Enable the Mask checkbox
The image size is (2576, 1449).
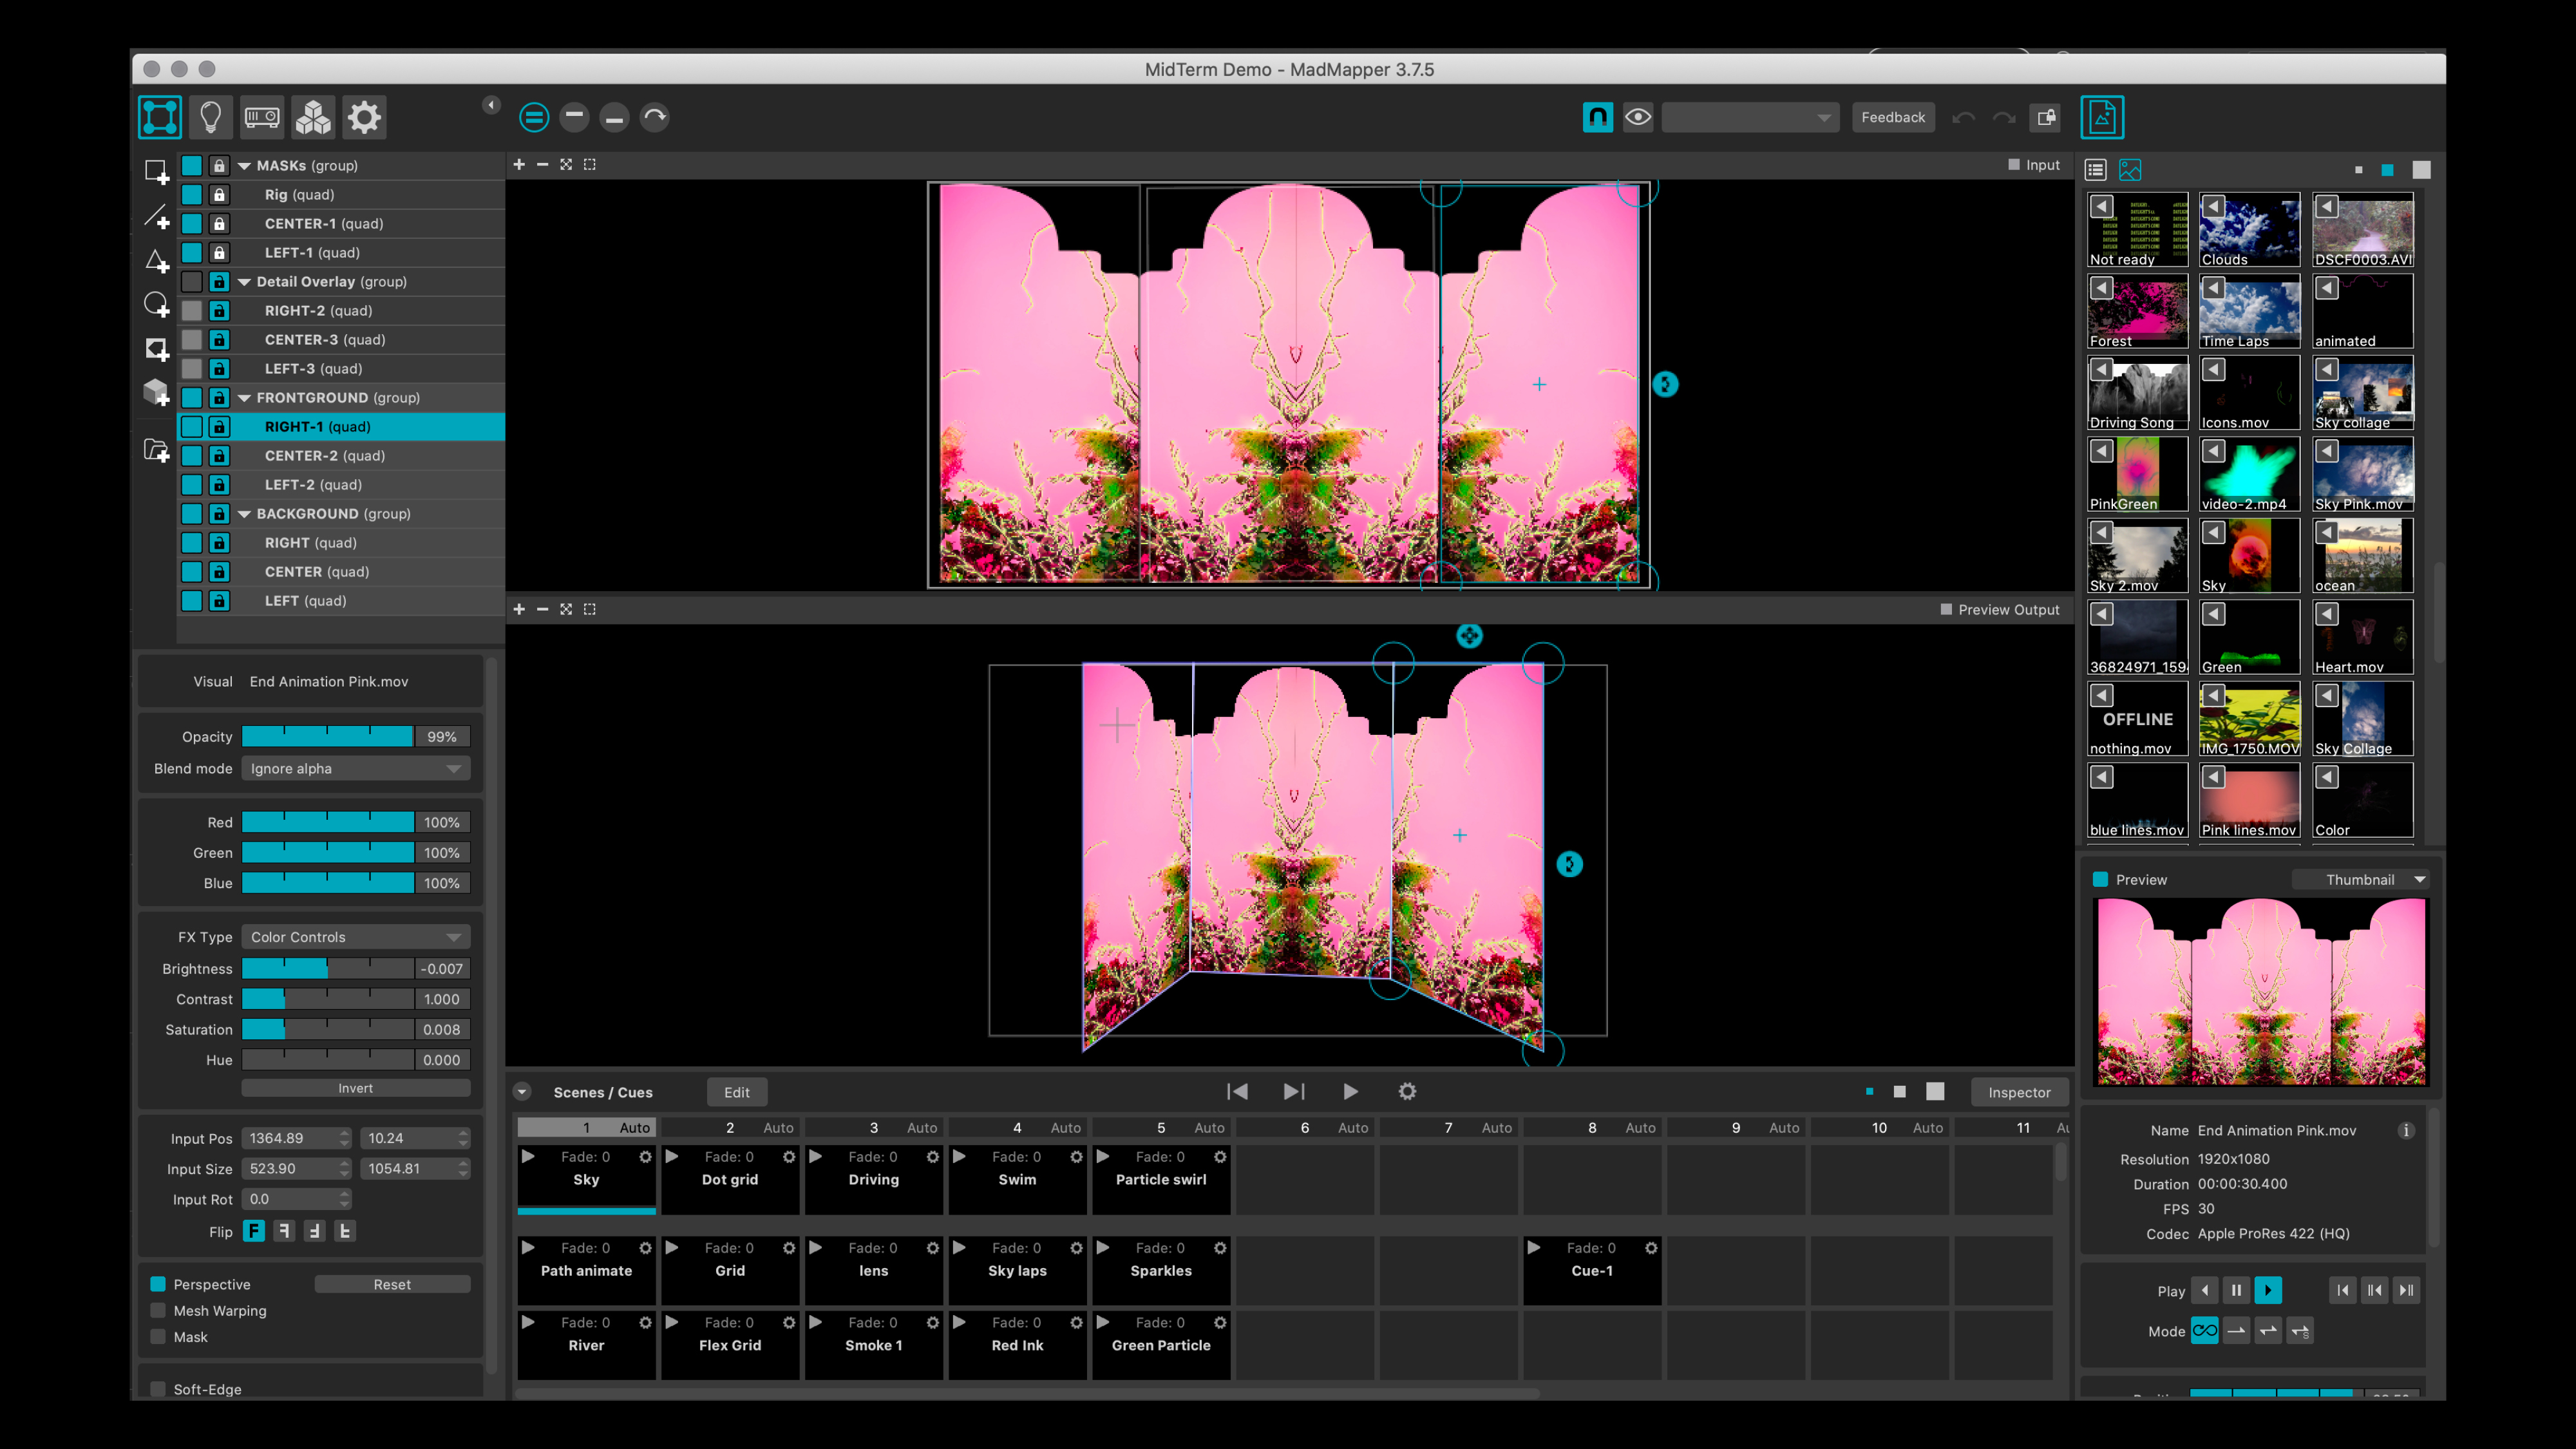(x=158, y=1336)
